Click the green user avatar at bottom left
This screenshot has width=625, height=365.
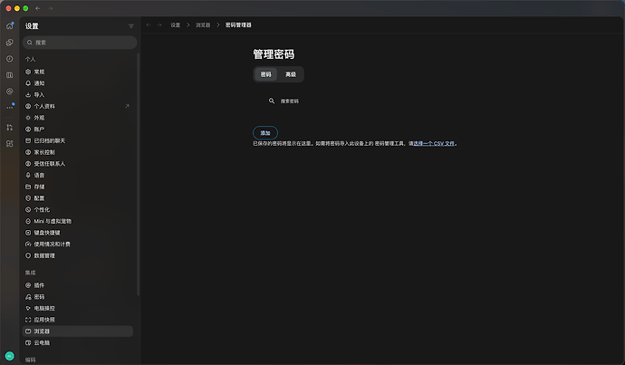(10, 356)
